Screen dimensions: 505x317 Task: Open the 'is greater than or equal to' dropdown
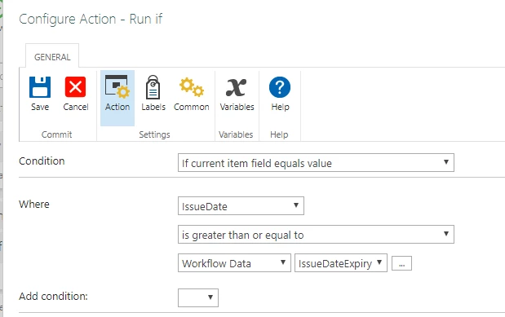[x=316, y=235]
